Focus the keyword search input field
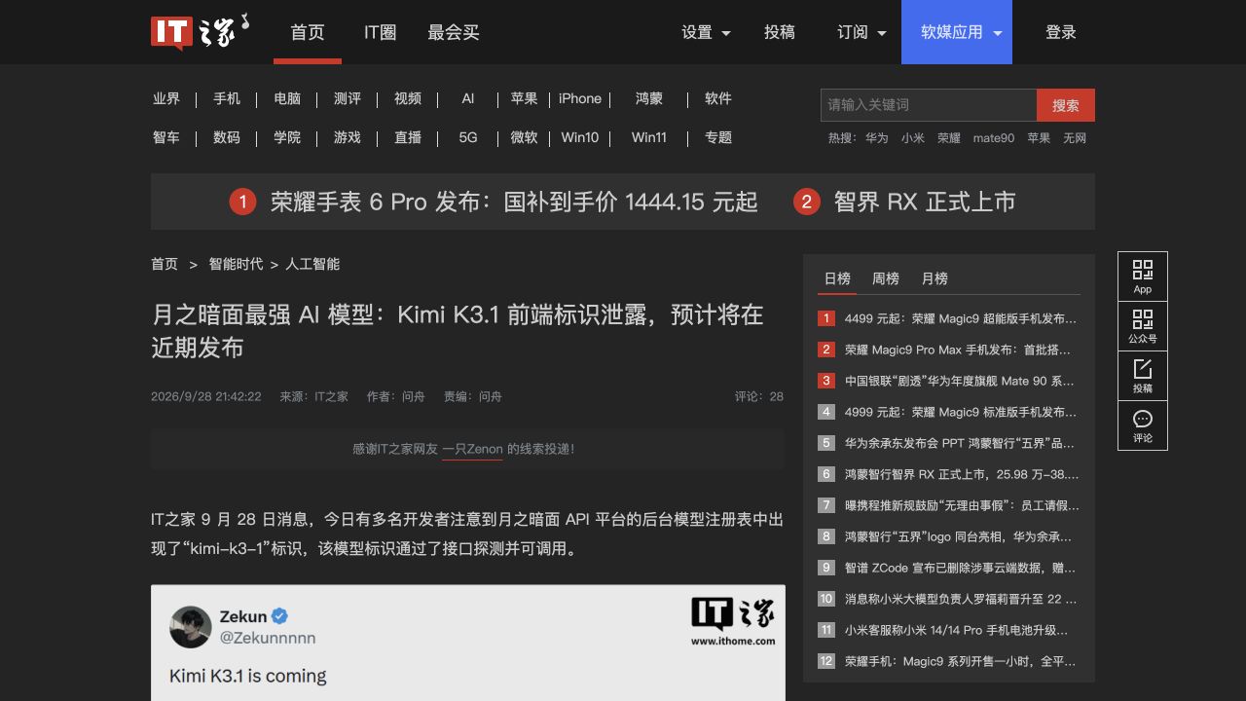 pos(929,105)
